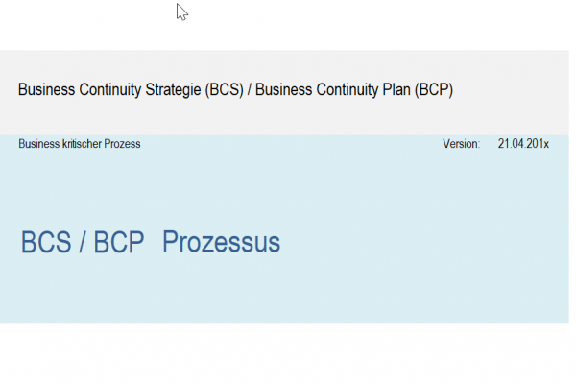Select the "Business kritischer Prozess" label
Screen dimensions: 576x384
(x=80, y=144)
